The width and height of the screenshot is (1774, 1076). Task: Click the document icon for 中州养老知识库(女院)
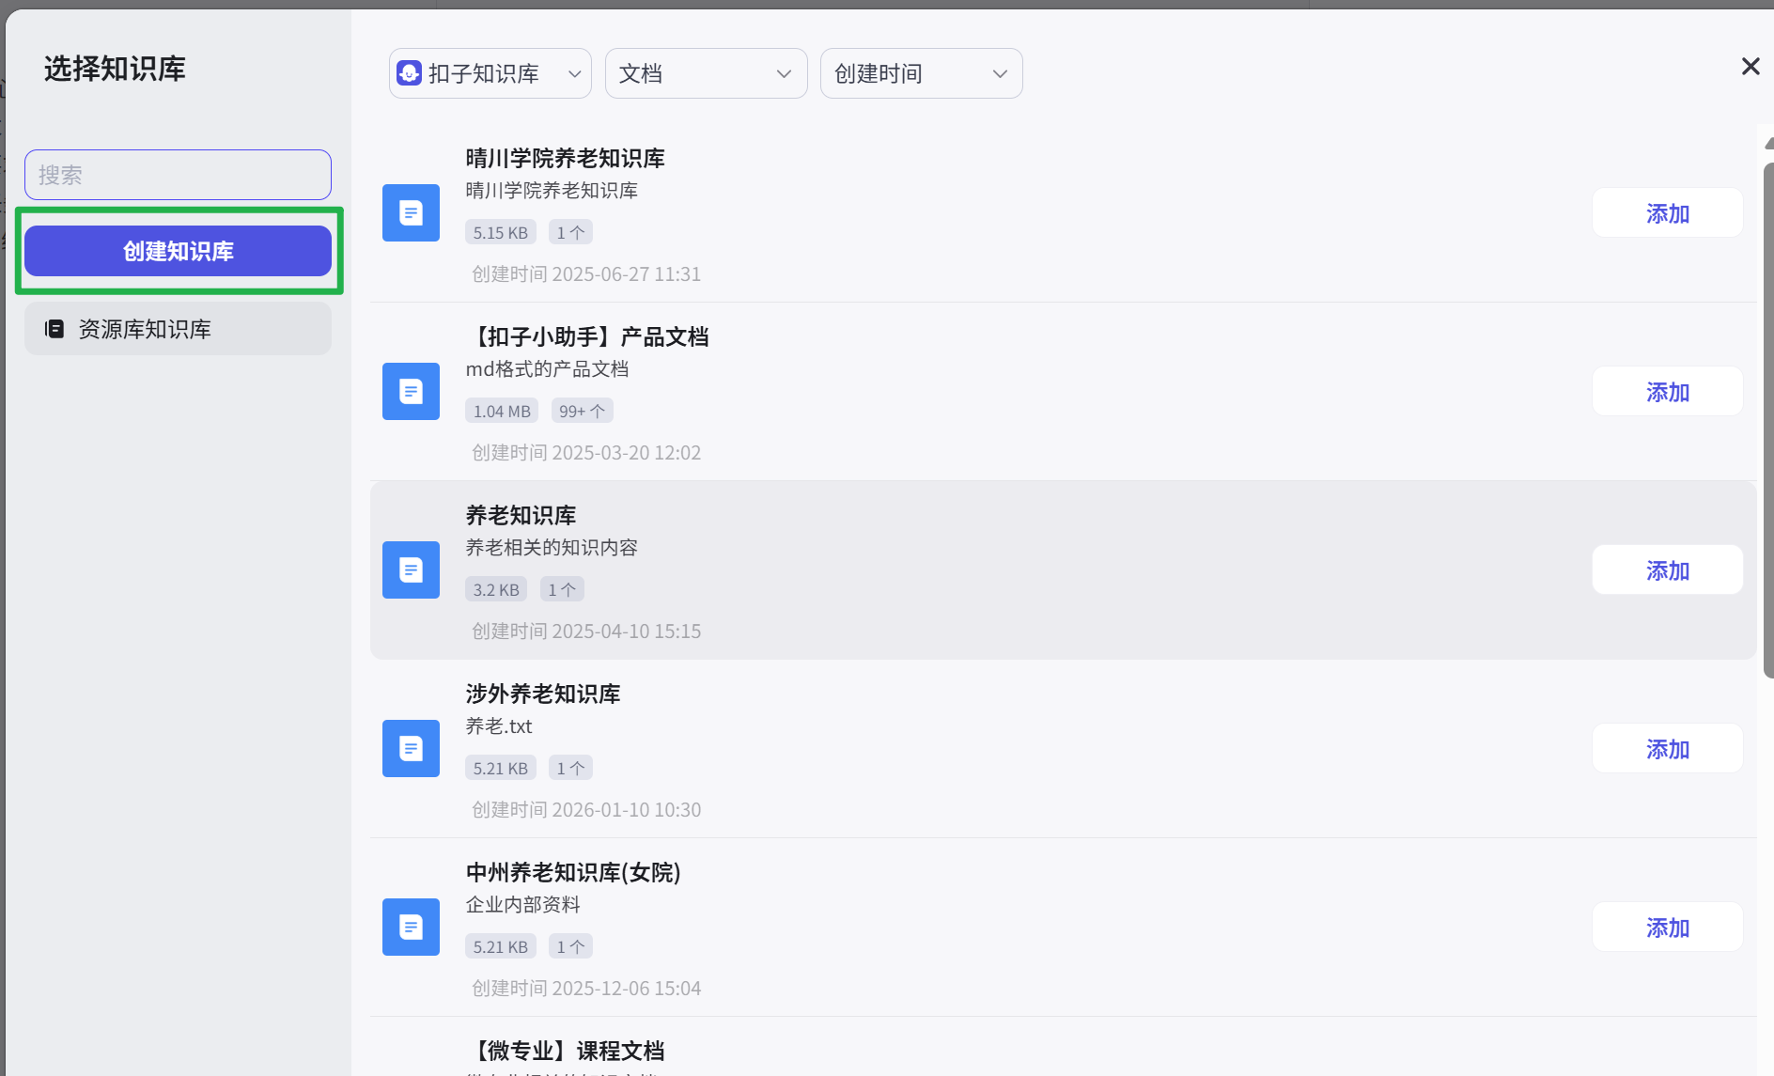coord(411,927)
